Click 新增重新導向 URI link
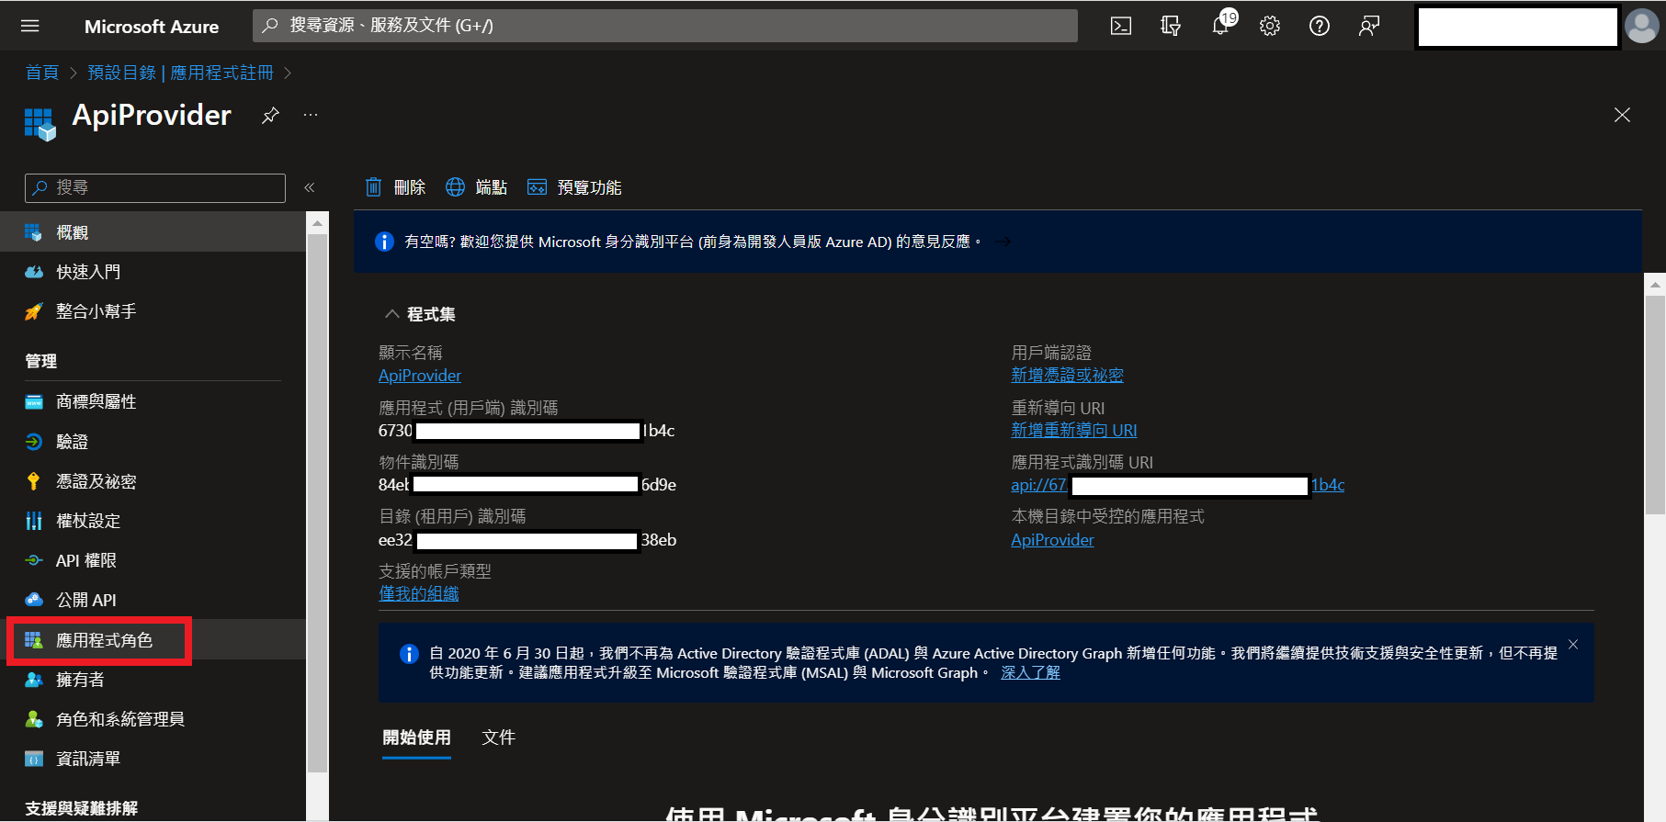1666x822 pixels. (1074, 431)
